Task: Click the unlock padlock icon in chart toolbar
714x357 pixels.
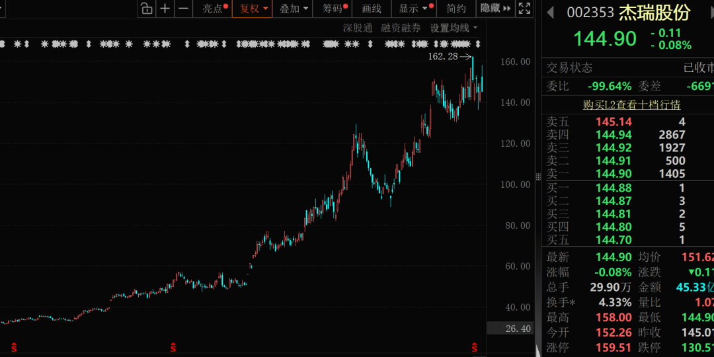Action: tap(147, 8)
